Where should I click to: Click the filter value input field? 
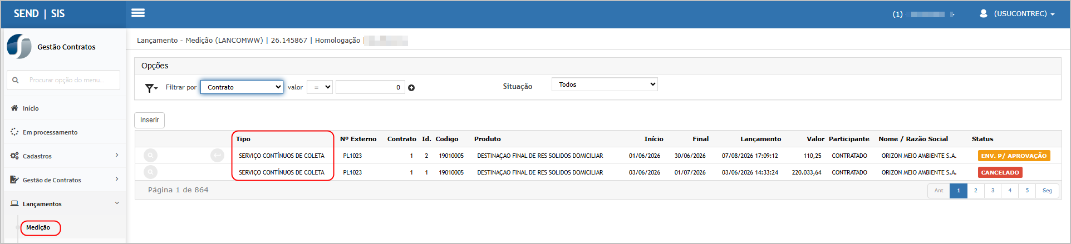point(370,87)
